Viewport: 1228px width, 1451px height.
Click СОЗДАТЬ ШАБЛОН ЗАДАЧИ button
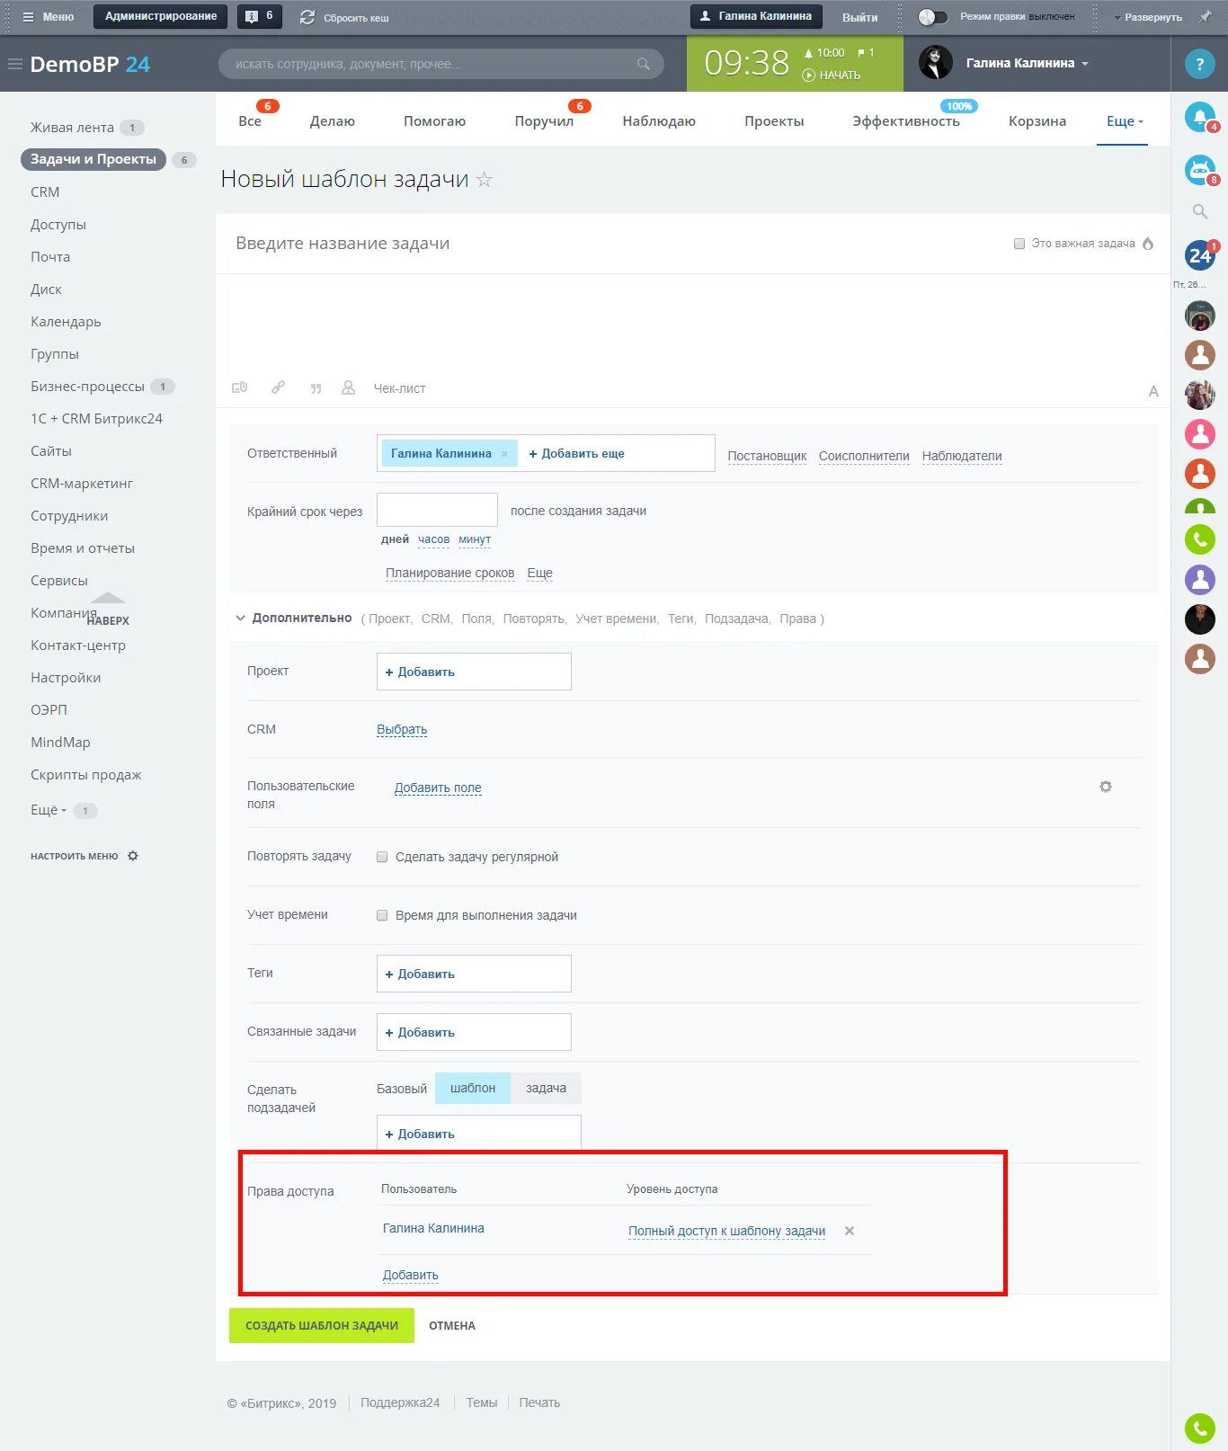pyautogui.click(x=322, y=1325)
